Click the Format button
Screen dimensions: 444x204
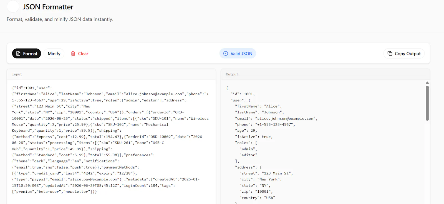(x=27, y=53)
